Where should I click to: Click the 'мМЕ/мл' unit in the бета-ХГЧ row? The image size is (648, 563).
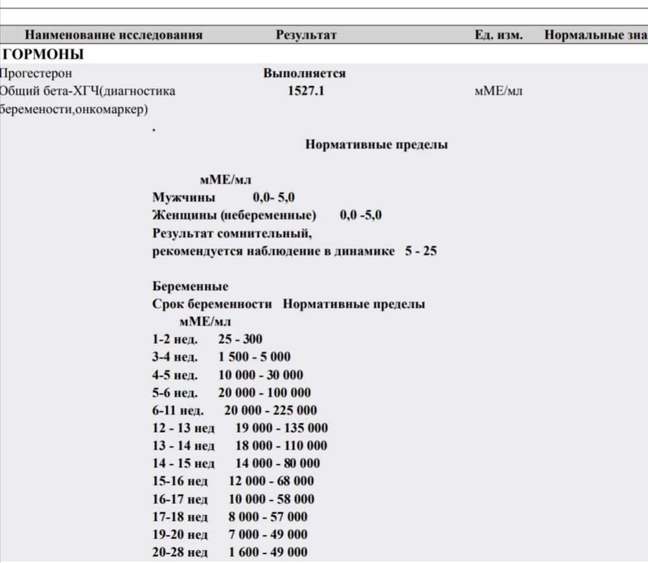tap(498, 91)
